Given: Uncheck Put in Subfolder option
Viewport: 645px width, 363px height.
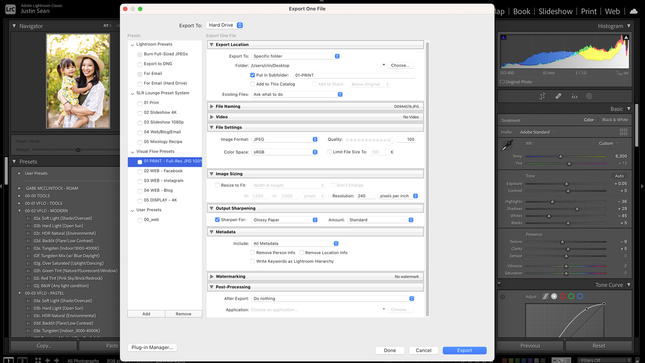Looking at the screenshot, I should pos(253,75).
